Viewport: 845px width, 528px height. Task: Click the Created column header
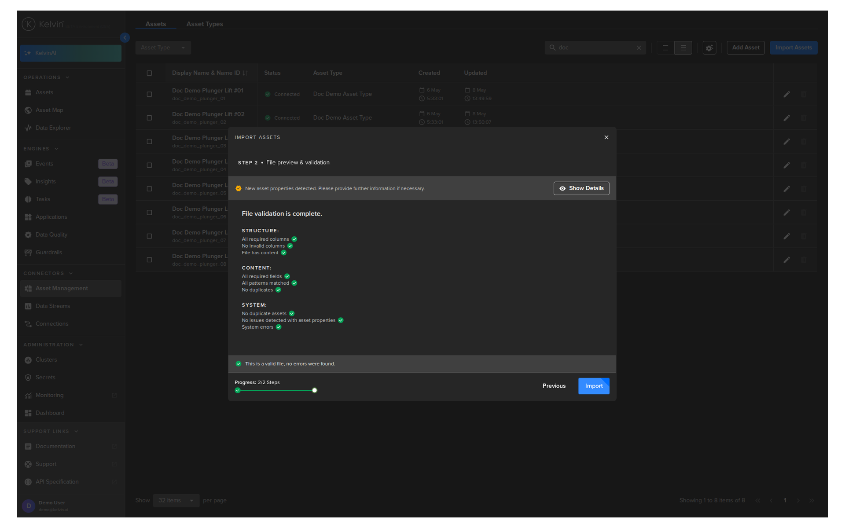tap(429, 73)
